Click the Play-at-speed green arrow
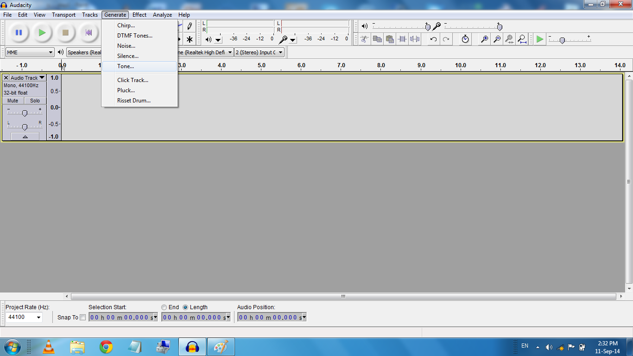 click(540, 39)
